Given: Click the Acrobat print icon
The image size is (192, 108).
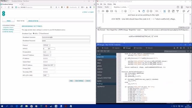Looking at the screenshot, I should pyautogui.click(x=107, y=11).
